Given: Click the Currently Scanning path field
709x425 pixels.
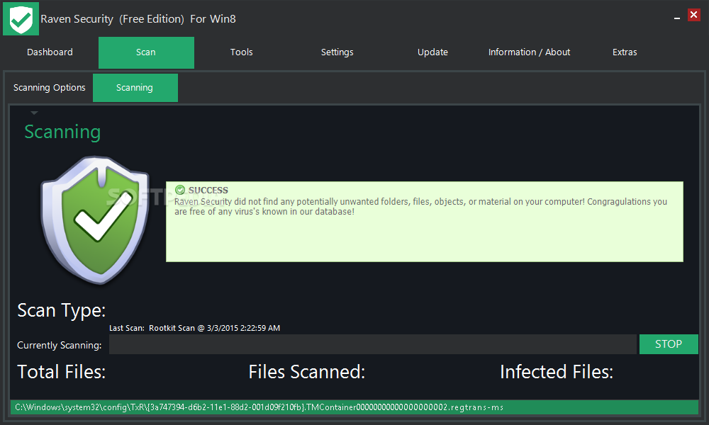Looking at the screenshot, I should click(x=373, y=344).
